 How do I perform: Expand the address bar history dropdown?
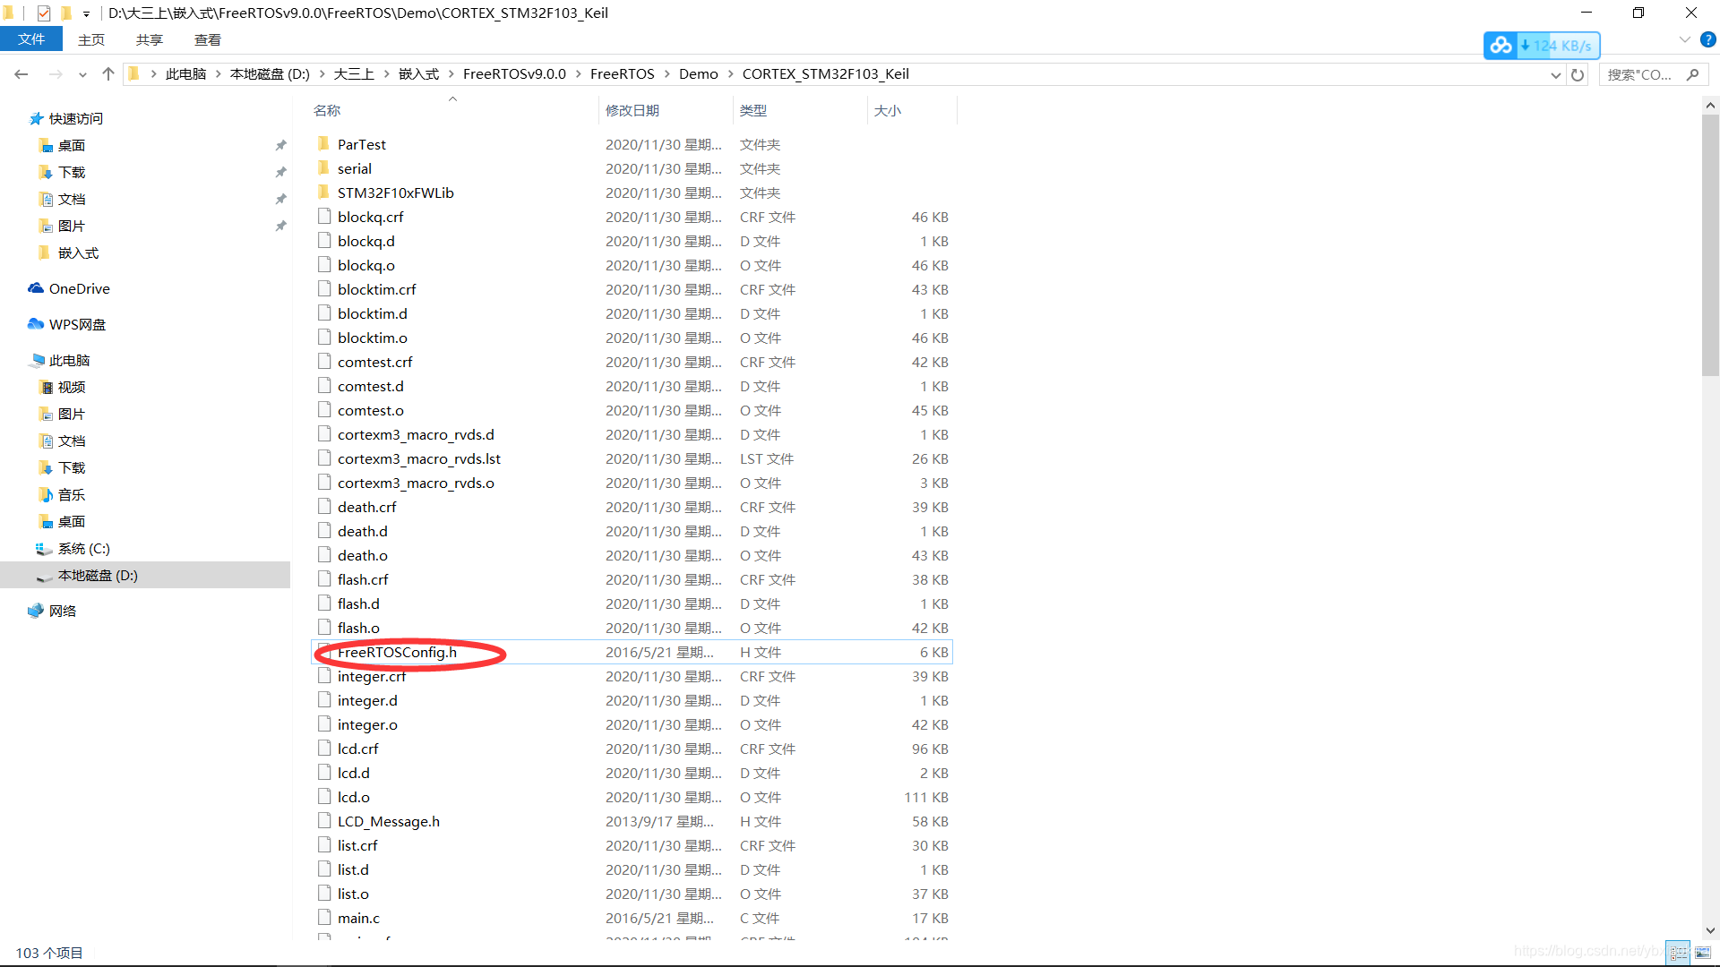(x=1556, y=75)
